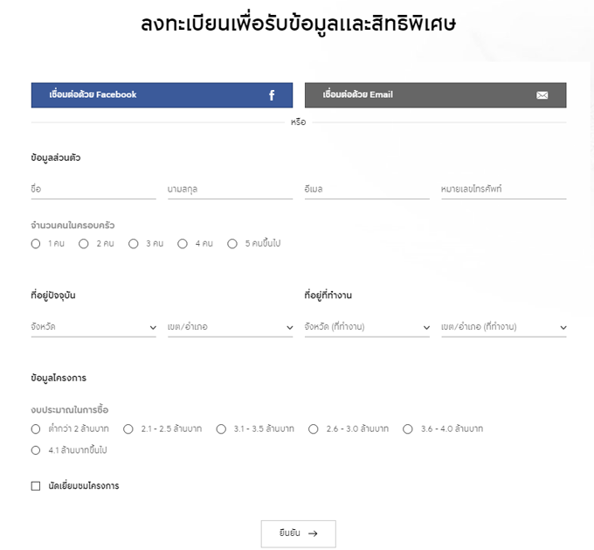The height and width of the screenshot is (550, 594).
Task: Select the 1 คน radio button
Action: (x=36, y=244)
